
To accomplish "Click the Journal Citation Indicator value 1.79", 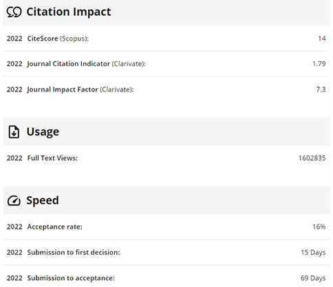I will click(319, 64).
